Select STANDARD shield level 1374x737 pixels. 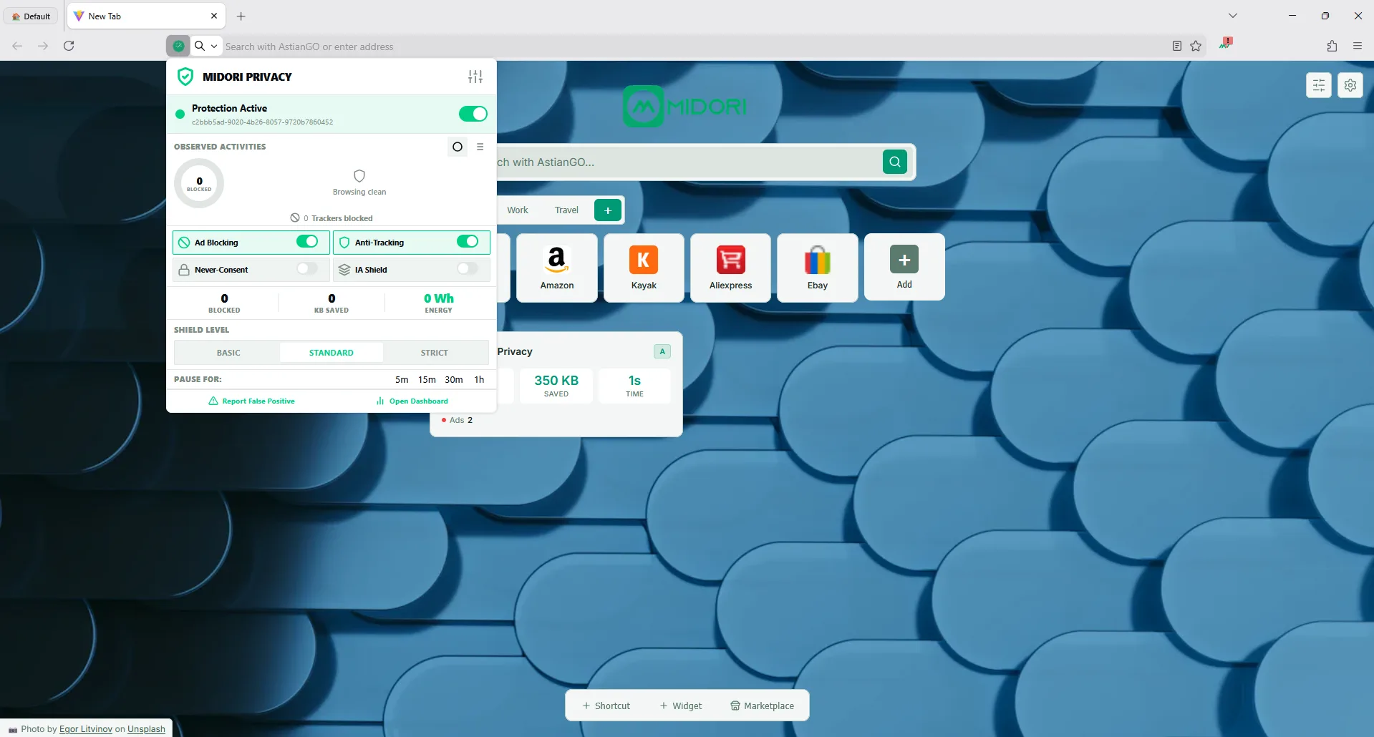[x=331, y=353]
